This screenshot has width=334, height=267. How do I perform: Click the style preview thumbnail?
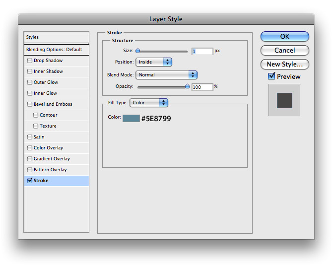(284, 100)
